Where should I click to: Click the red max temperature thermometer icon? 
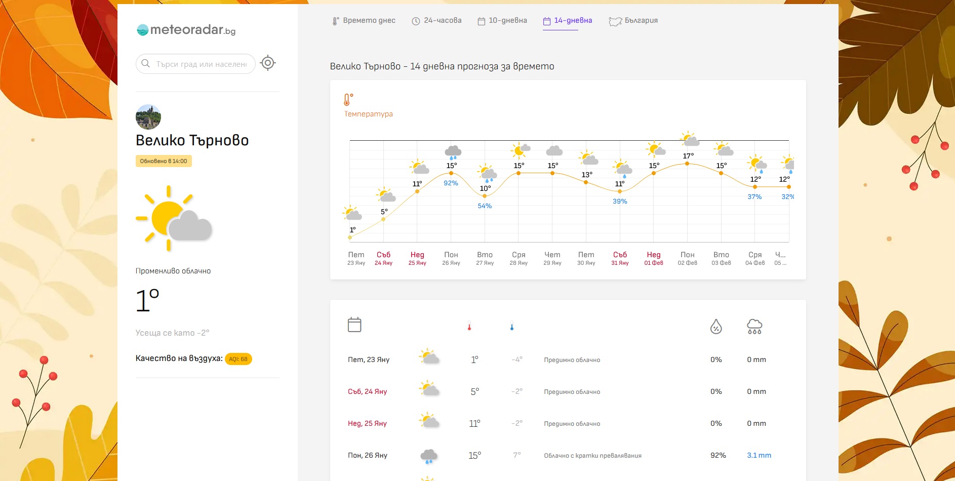coord(469,327)
